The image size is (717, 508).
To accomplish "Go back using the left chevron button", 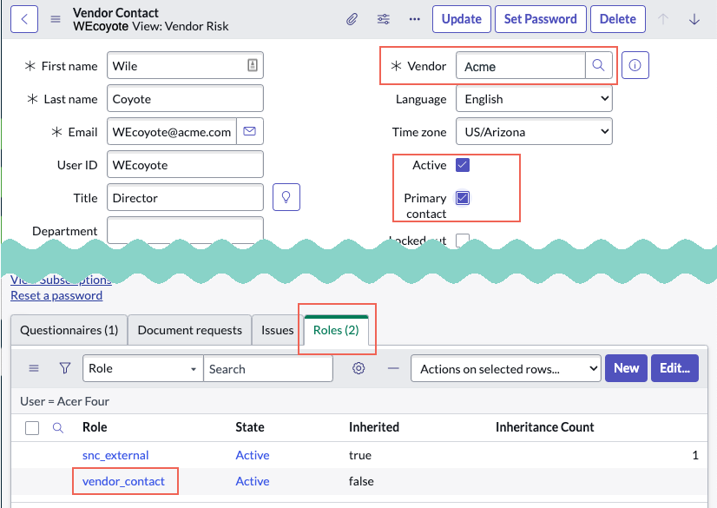I will (24, 19).
